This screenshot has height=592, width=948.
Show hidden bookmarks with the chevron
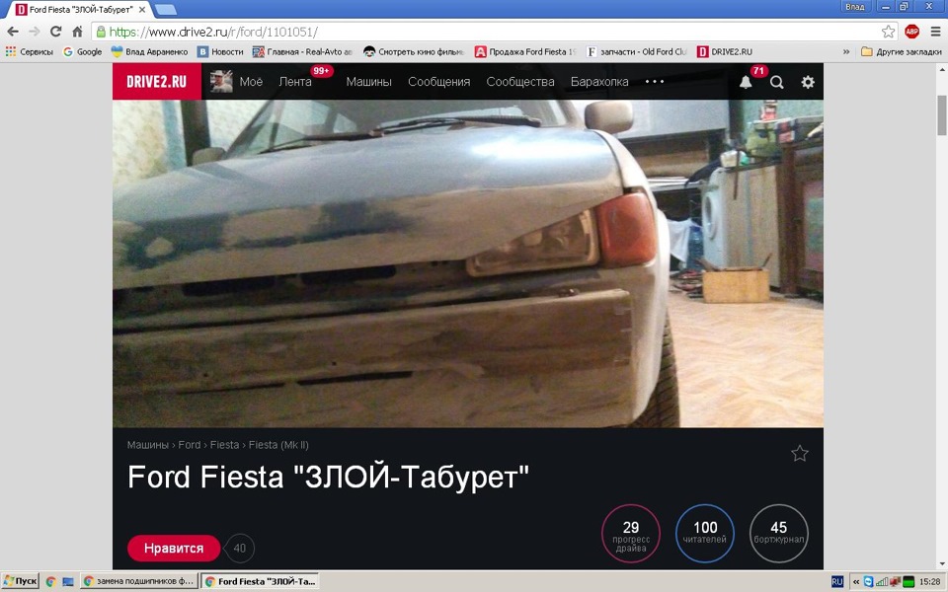coord(846,52)
